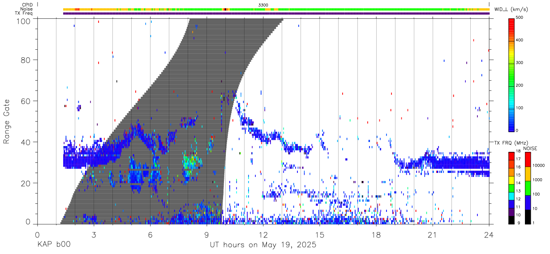Screen dimensions: 550x254
Task: Click the 15 hour tick label
Action: (319, 235)
